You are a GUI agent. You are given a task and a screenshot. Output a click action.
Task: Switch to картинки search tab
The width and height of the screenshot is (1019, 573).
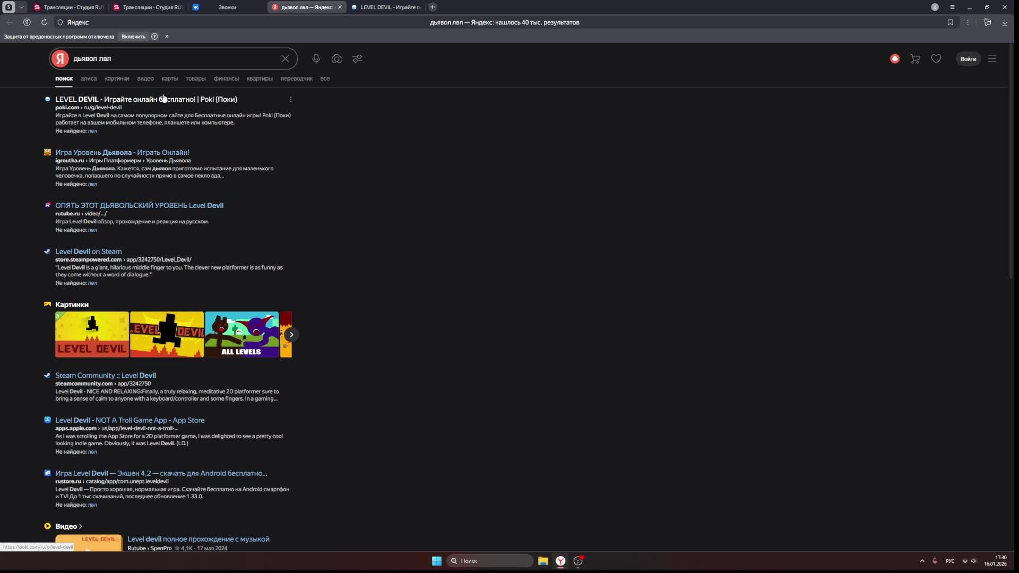tap(117, 79)
